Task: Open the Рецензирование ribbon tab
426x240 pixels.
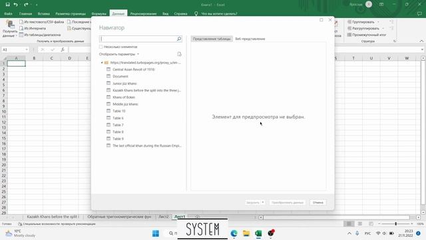Action: click(x=143, y=13)
